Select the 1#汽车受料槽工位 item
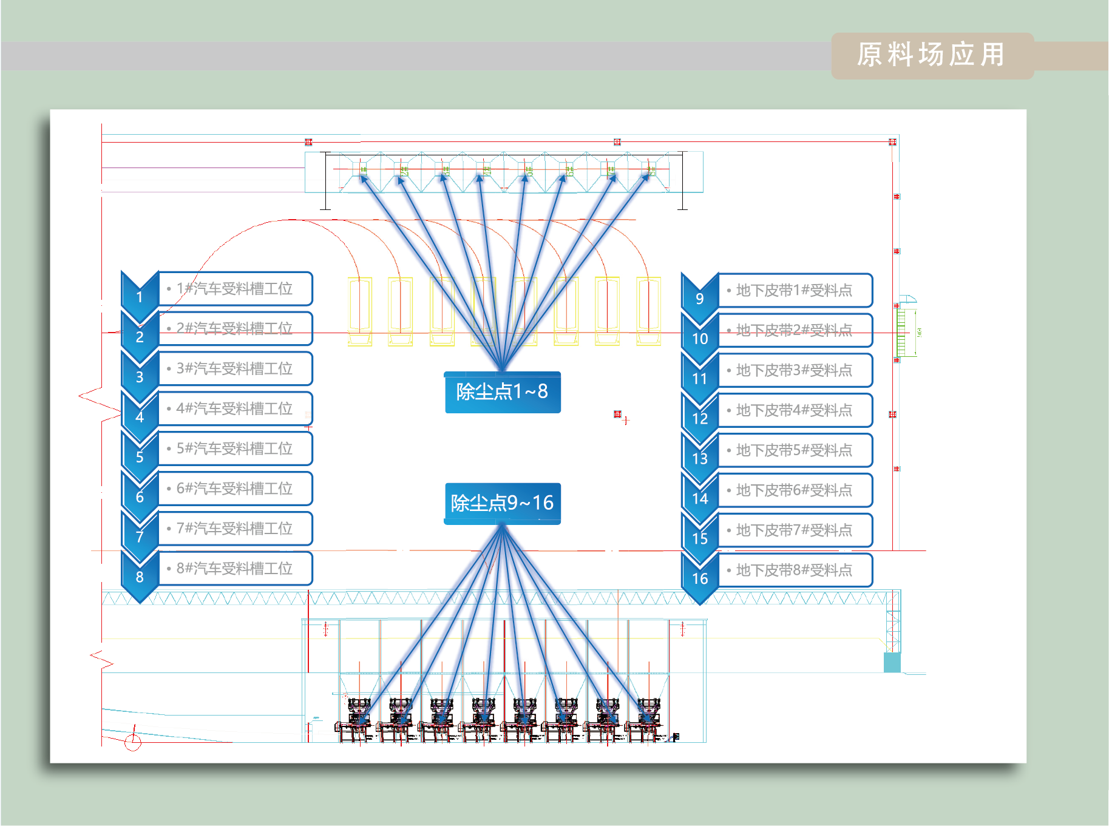The height and width of the screenshot is (826, 1109). (x=236, y=288)
